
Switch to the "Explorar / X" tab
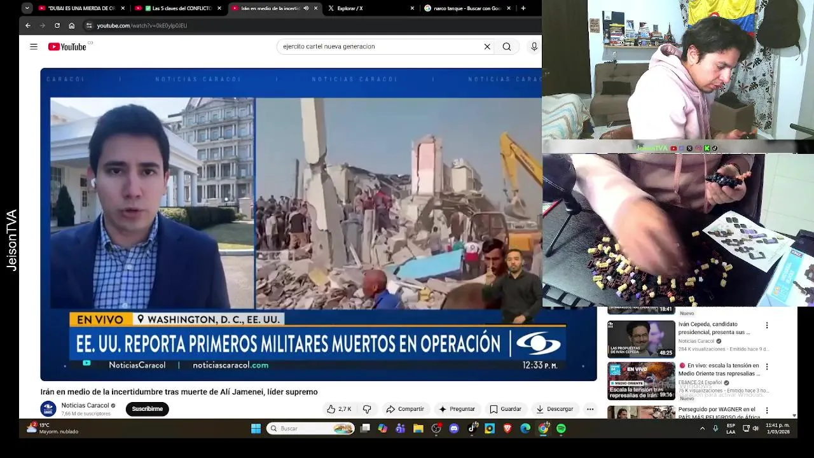[371, 8]
